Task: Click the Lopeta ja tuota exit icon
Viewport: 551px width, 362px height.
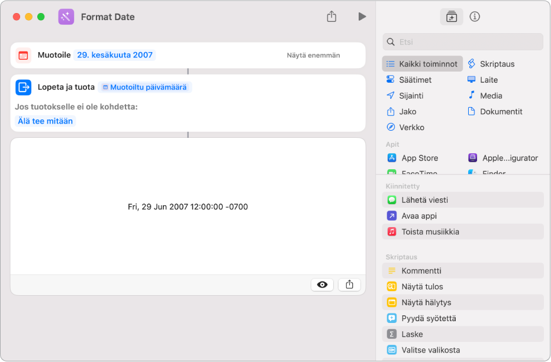Action: click(23, 87)
